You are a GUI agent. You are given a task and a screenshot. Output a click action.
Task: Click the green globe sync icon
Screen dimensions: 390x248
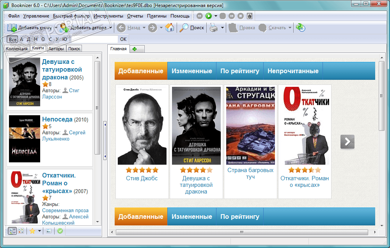pyautogui.click(x=300, y=28)
